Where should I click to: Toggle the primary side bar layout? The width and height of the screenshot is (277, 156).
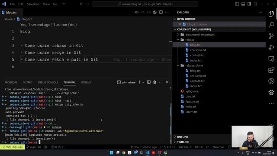point(237,4)
